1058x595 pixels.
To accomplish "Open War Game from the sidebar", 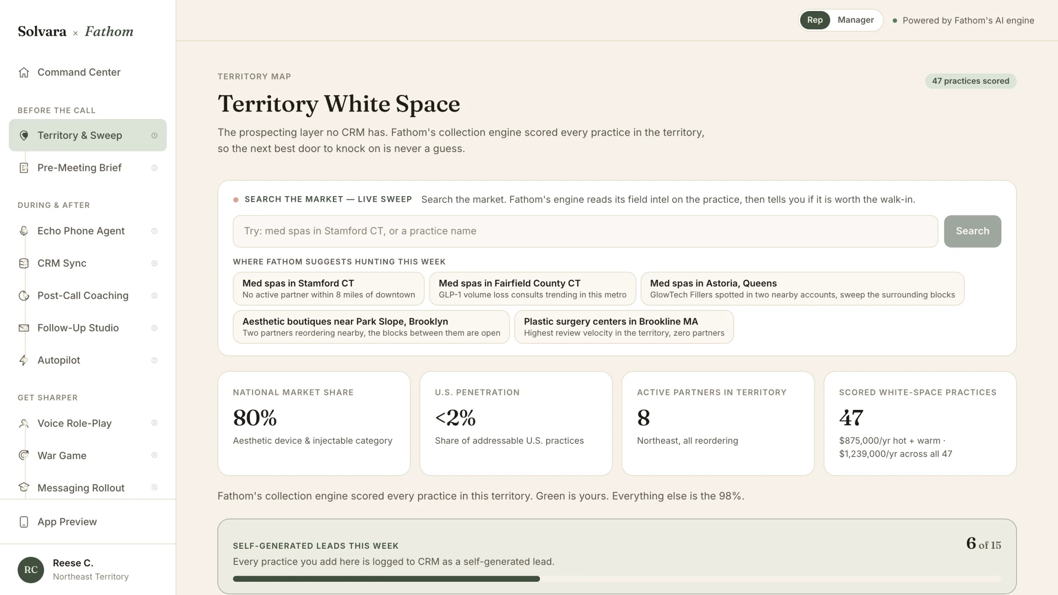I will click(88, 455).
